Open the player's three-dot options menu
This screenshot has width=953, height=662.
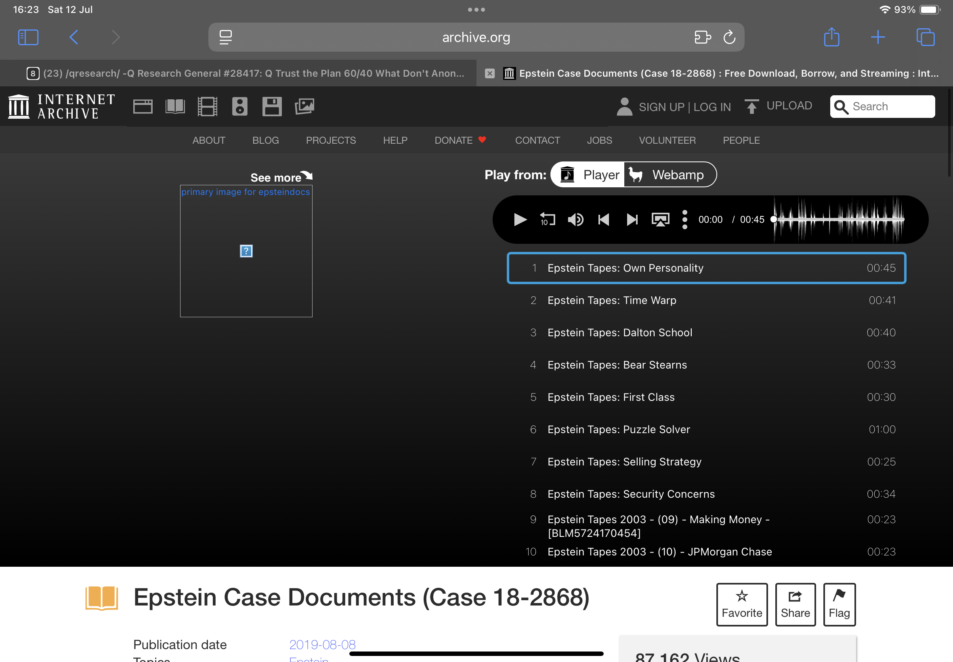pyautogui.click(x=684, y=220)
